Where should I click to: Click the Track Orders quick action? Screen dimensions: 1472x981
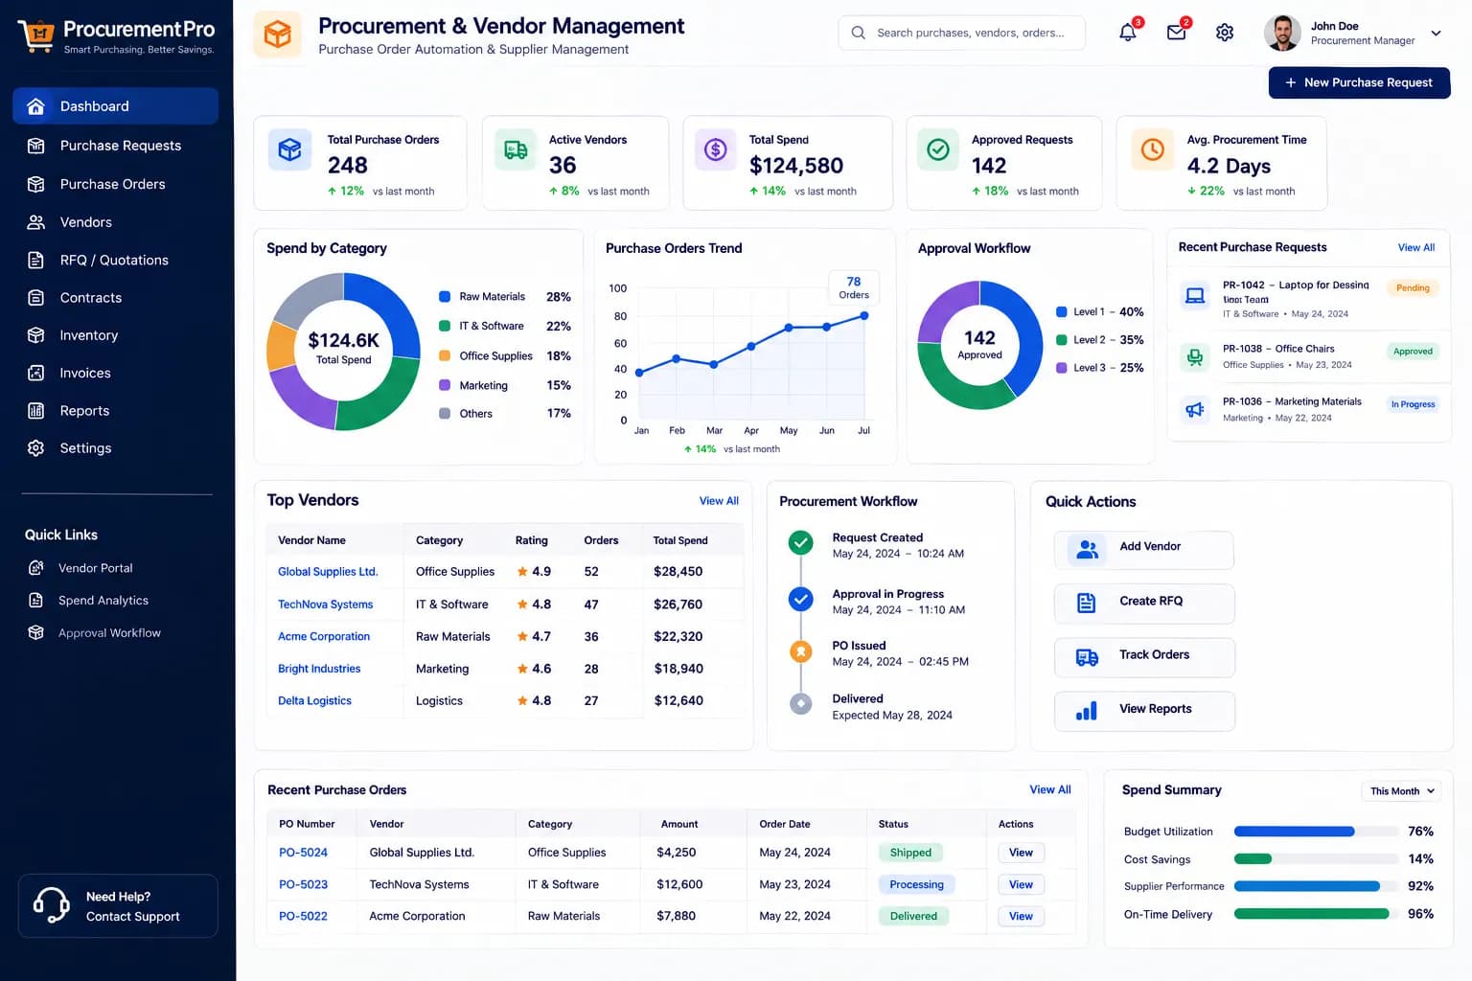pyautogui.click(x=1143, y=657)
